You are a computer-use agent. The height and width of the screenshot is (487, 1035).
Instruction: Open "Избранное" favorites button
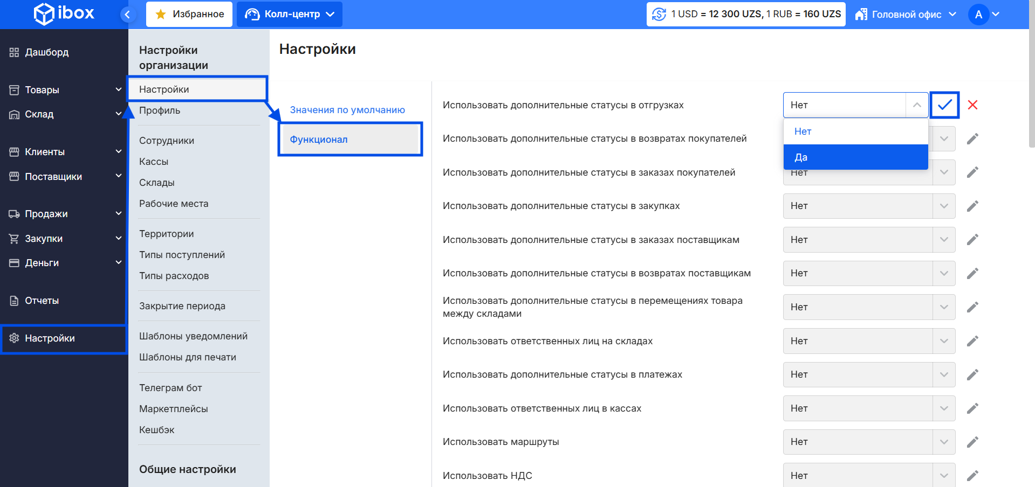coord(189,14)
